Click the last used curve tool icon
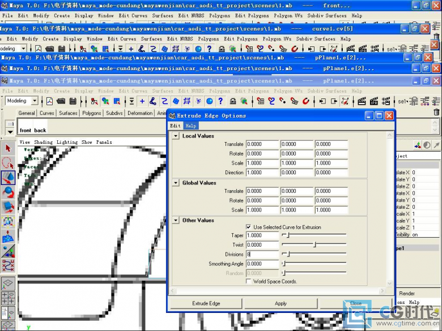 (8, 266)
